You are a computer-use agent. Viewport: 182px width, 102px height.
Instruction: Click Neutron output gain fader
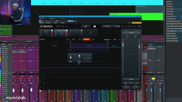[139, 46]
